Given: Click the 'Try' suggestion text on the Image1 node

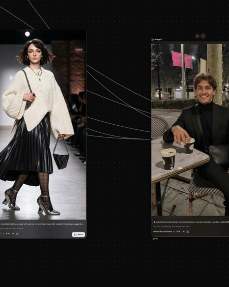Looking at the screenshot, I should click(172, 227).
